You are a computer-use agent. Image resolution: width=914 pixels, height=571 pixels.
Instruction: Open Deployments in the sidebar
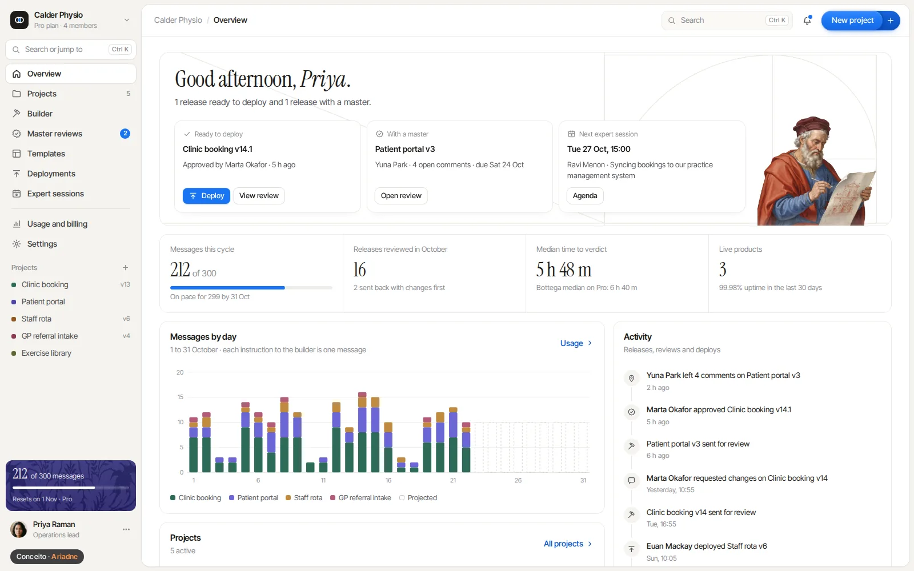pyautogui.click(x=71, y=174)
